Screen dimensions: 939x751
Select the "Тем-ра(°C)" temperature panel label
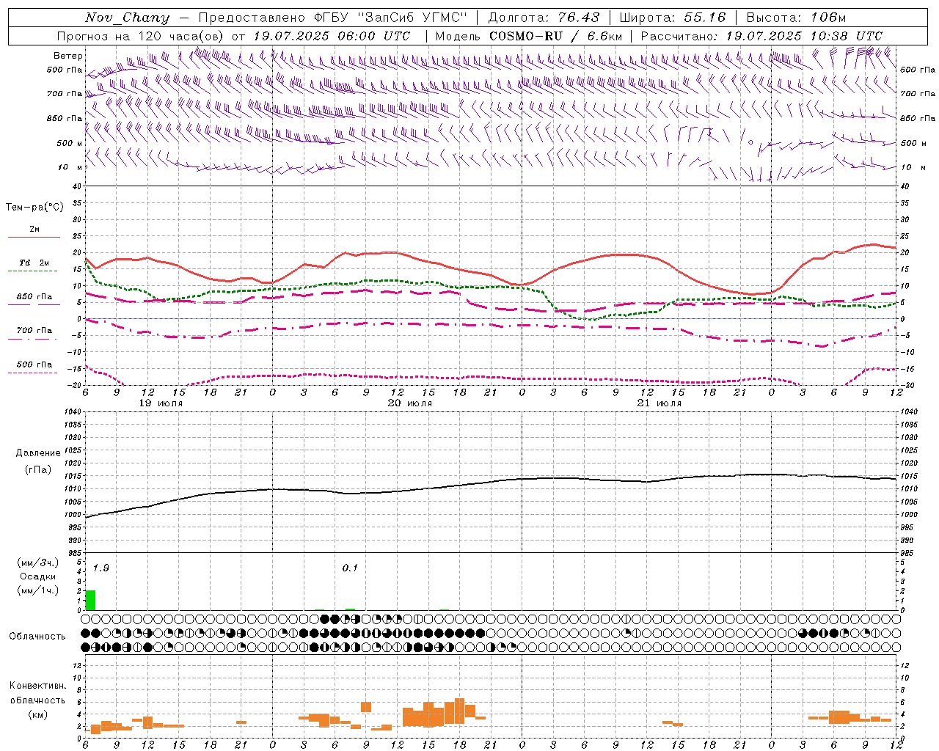34,208
